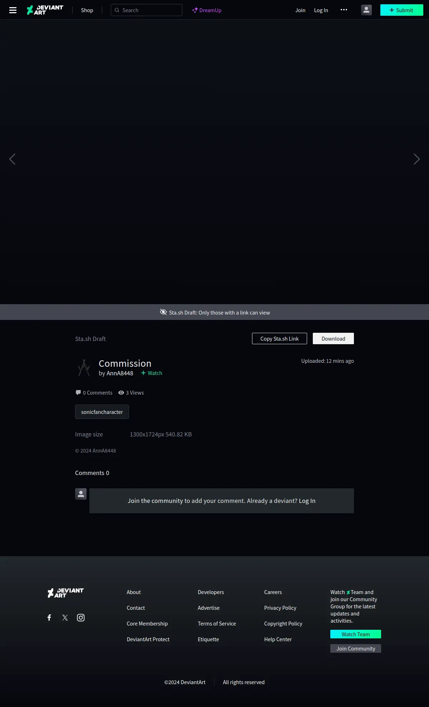Open DeviantArt's Facebook page icon
This screenshot has width=429, height=707.
pyautogui.click(x=49, y=618)
